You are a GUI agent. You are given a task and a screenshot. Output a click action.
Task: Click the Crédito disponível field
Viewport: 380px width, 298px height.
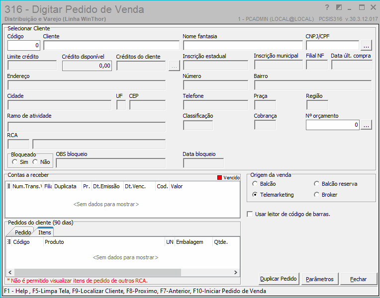[87, 66]
